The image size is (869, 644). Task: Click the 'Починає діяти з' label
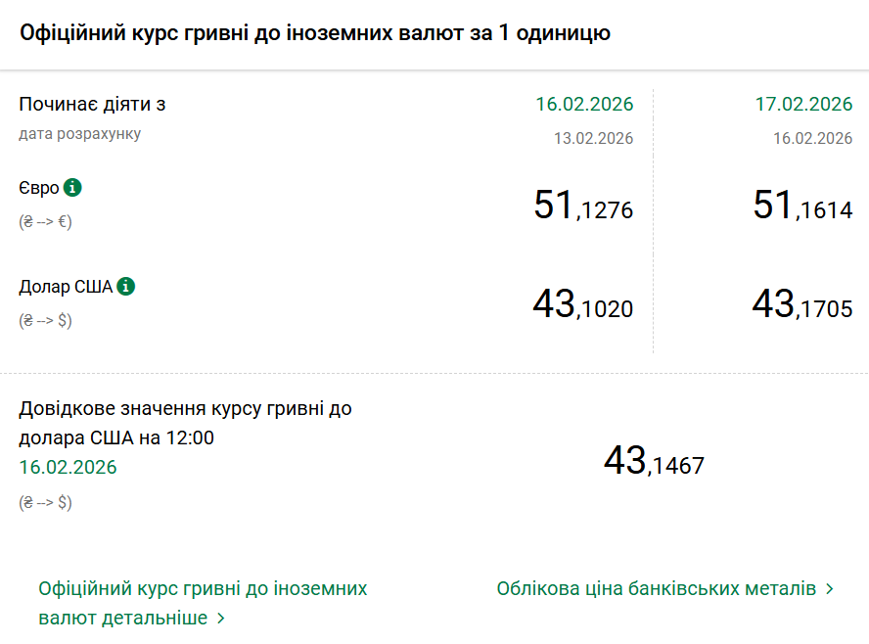[85, 104]
